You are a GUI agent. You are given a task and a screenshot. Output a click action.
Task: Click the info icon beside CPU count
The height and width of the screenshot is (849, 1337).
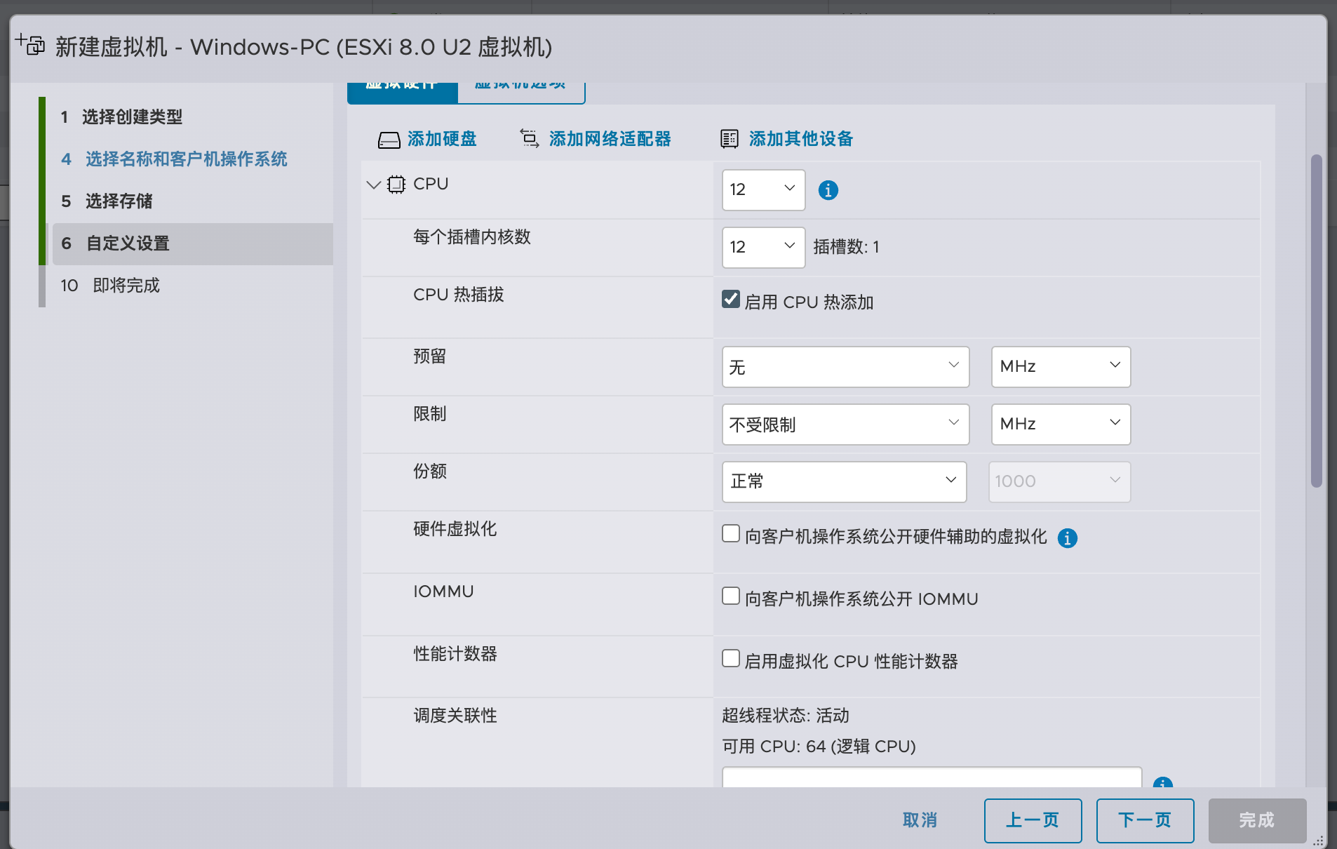(x=828, y=190)
